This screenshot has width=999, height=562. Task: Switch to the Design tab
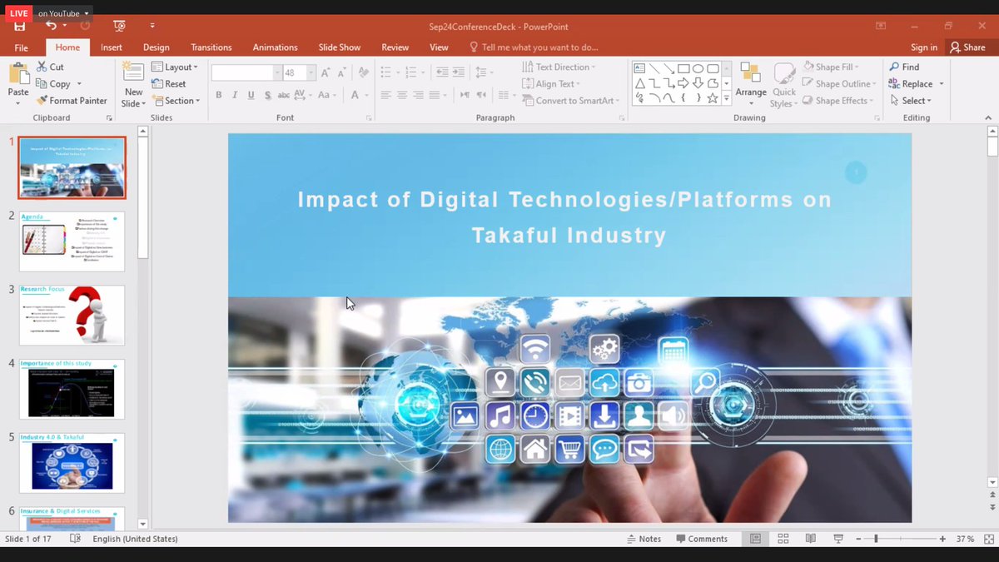point(156,47)
